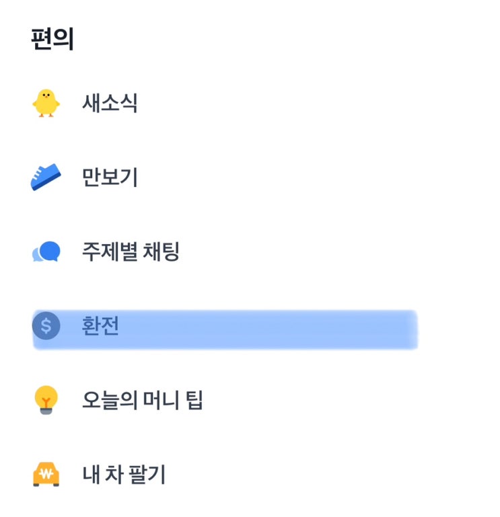500x517 pixels.
Task: Tap the gray base of the light bulb
Action: [x=46, y=410]
